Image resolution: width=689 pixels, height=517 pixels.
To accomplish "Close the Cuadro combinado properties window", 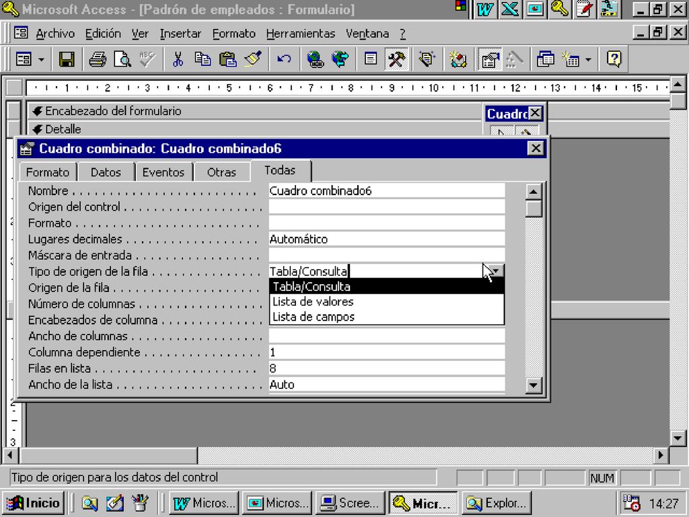I will [536, 149].
